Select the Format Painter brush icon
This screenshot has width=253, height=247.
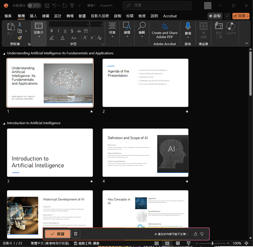[20, 38]
